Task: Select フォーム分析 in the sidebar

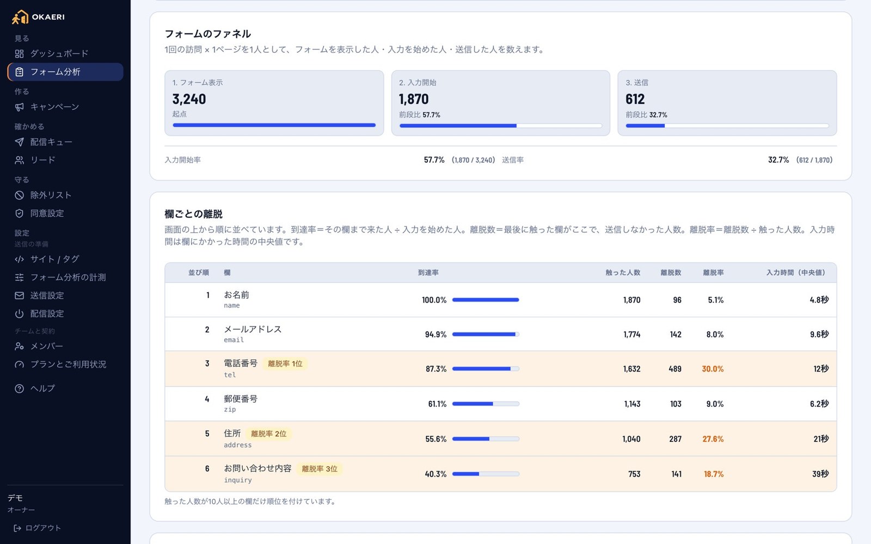Action: coord(65,72)
